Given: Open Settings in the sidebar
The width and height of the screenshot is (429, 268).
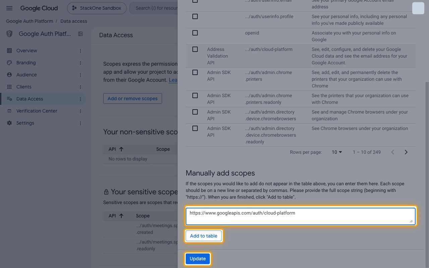Looking at the screenshot, I should [25, 123].
